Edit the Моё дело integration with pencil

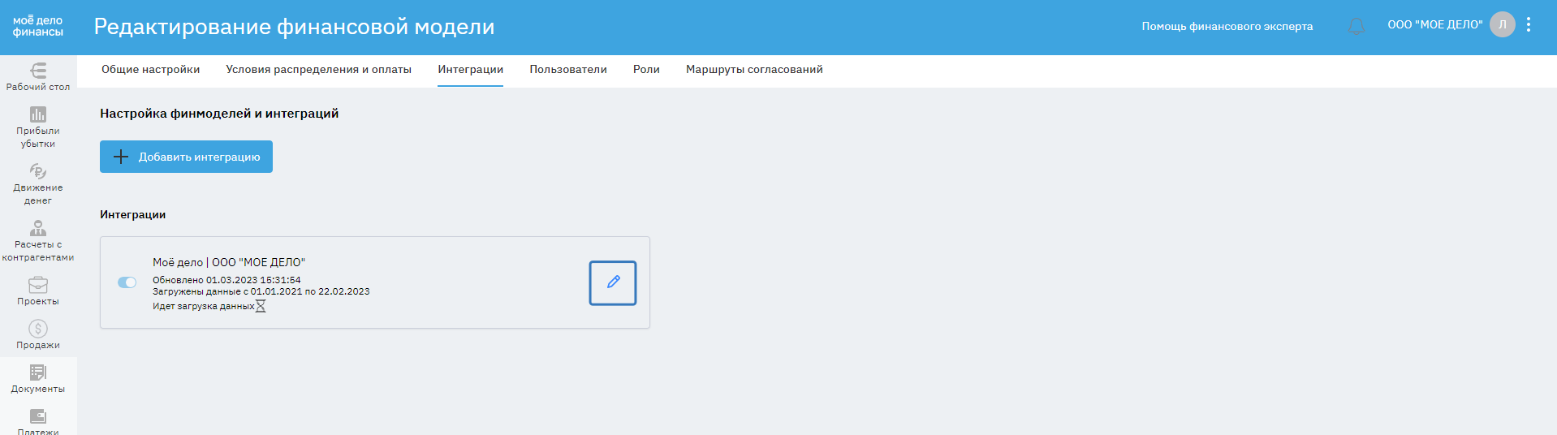613,282
